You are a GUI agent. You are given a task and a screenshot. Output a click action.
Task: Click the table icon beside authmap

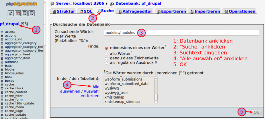[x=2, y=62]
